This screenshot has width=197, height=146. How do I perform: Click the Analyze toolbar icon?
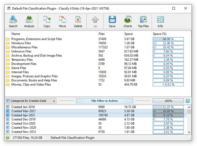pos(29,21)
